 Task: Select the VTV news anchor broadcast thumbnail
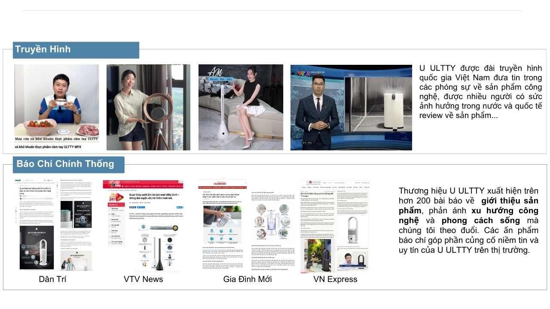[x=351, y=107]
